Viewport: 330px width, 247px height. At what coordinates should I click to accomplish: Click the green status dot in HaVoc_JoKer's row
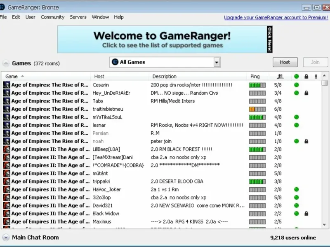pyautogui.click(x=296, y=189)
